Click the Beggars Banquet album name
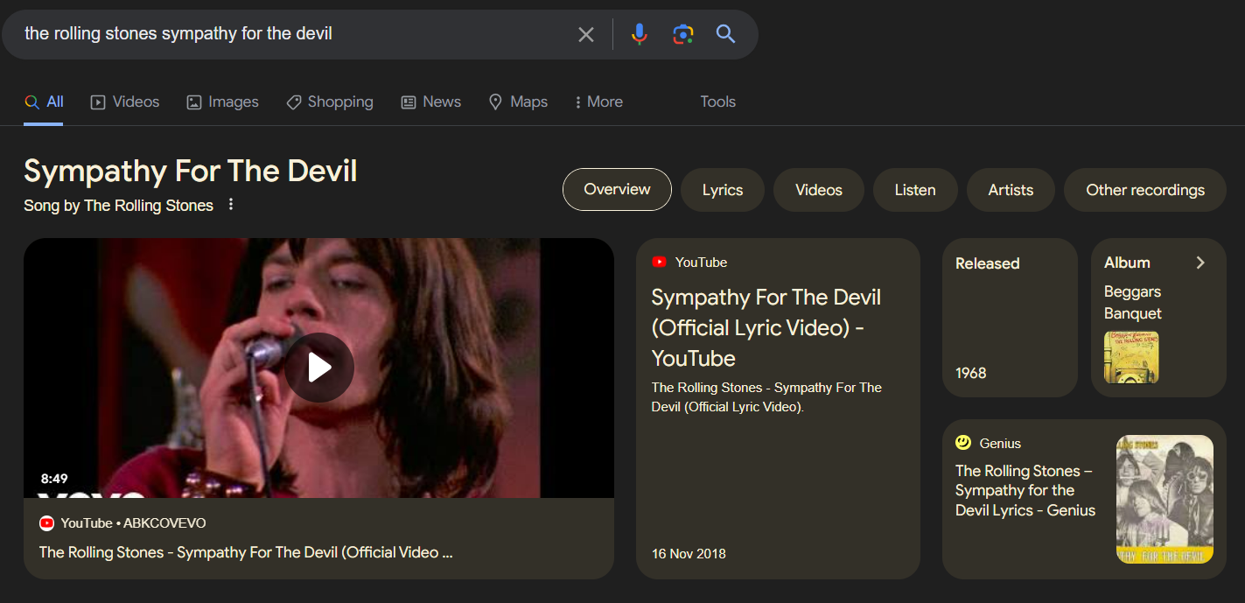Screen dimensions: 1245x603 click(x=1133, y=302)
